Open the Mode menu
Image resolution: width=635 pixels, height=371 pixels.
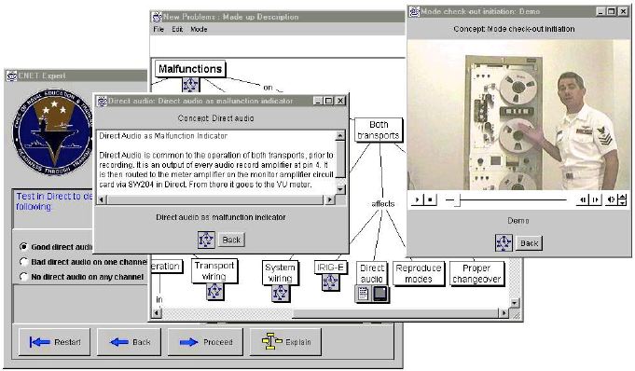pos(199,29)
